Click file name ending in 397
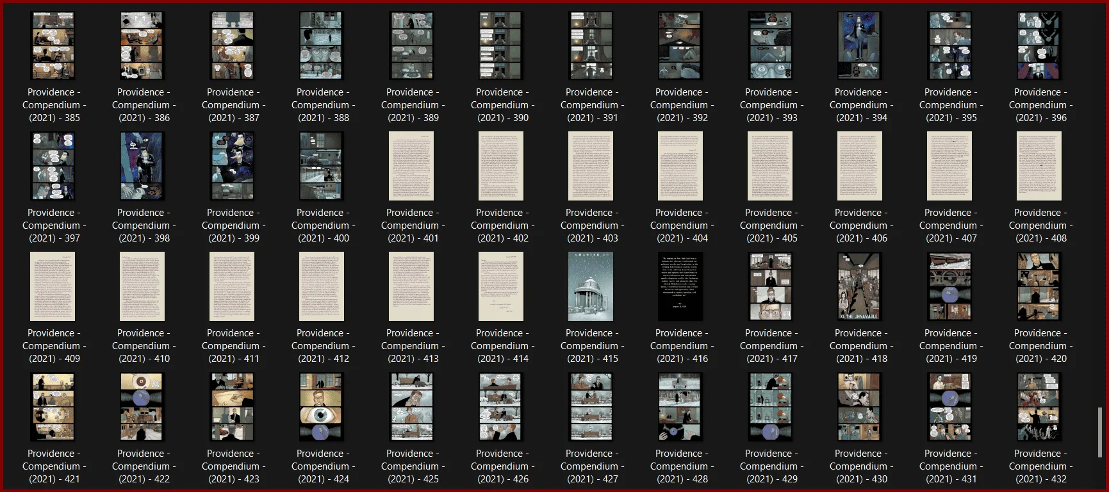1109x492 pixels. point(54,225)
